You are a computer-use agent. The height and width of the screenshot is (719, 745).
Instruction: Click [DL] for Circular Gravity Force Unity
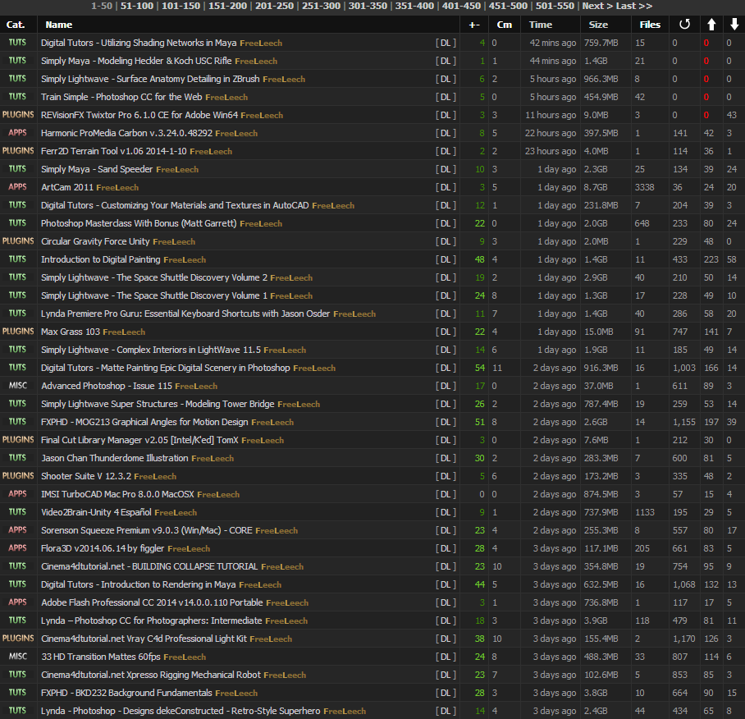click(x=446, y=241)
